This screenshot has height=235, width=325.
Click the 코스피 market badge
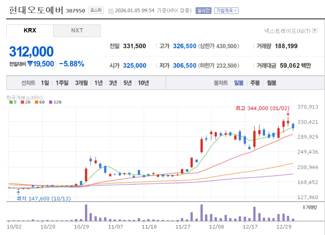pyautogui.click(x=96, y=10)
